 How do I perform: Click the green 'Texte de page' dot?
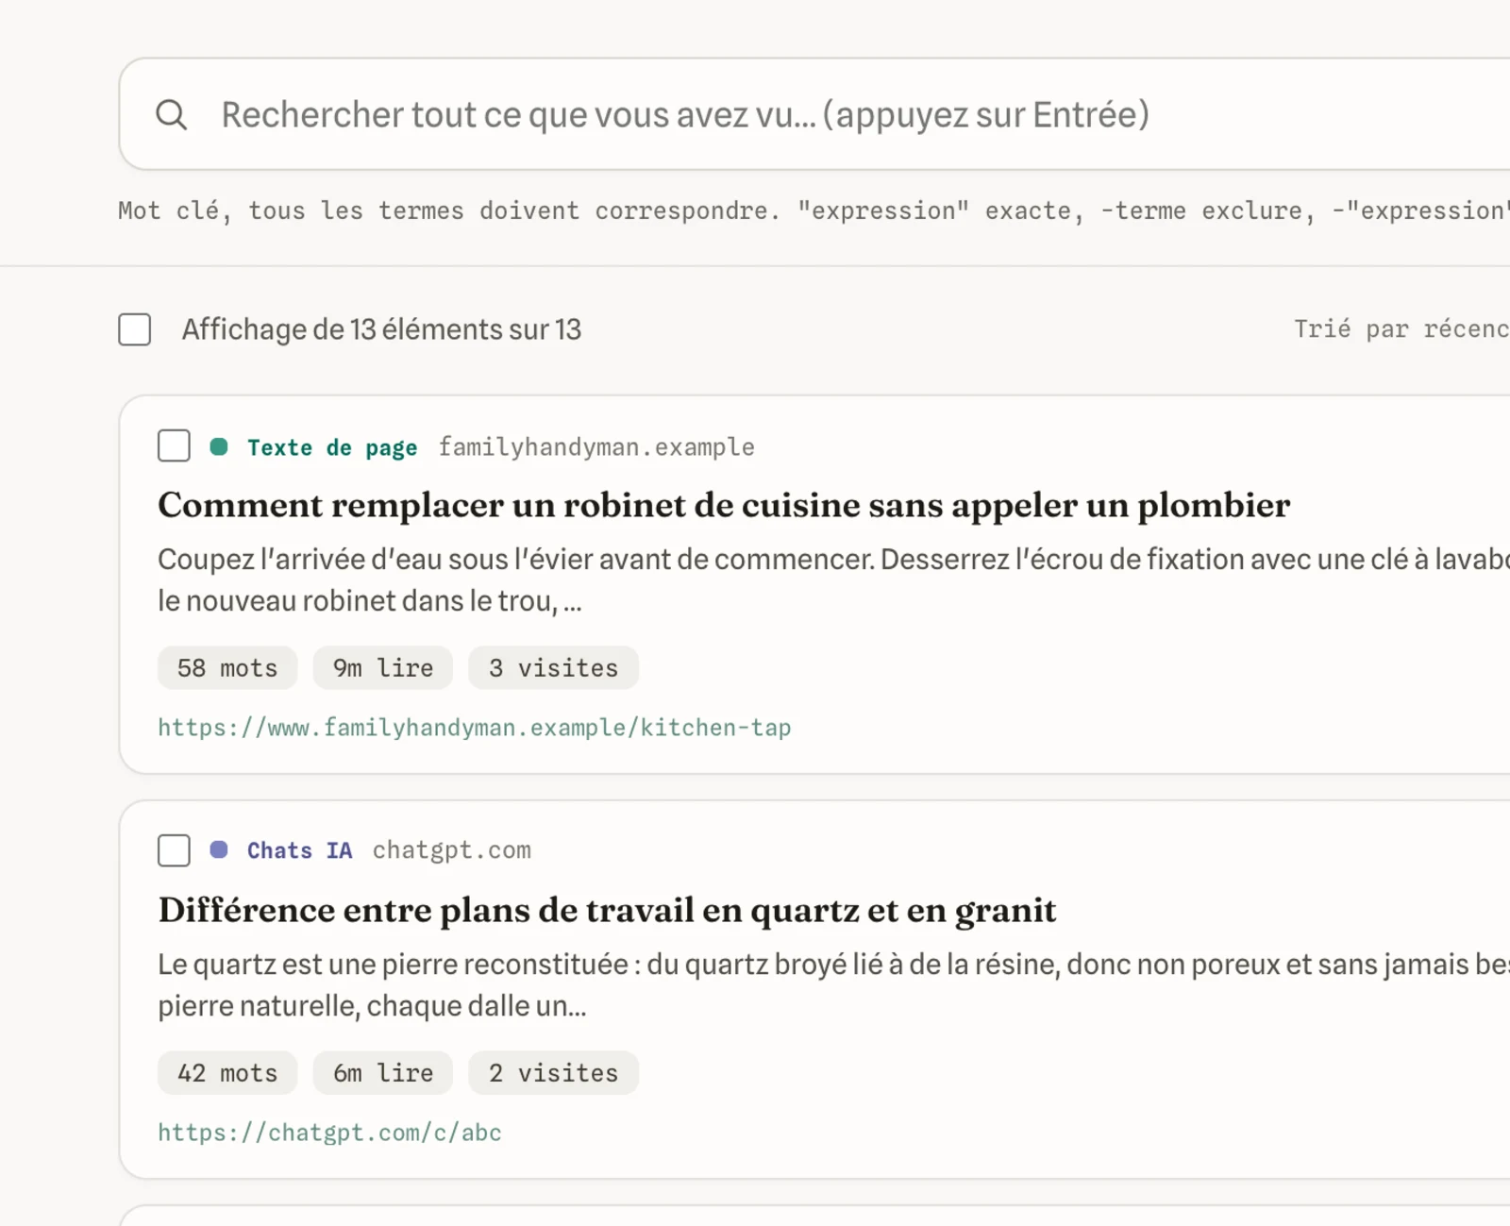(219, 446)
